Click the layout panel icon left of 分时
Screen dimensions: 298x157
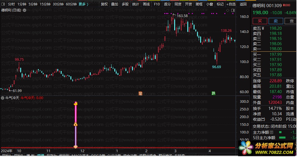pyautogui.click(x=3, y=4)
